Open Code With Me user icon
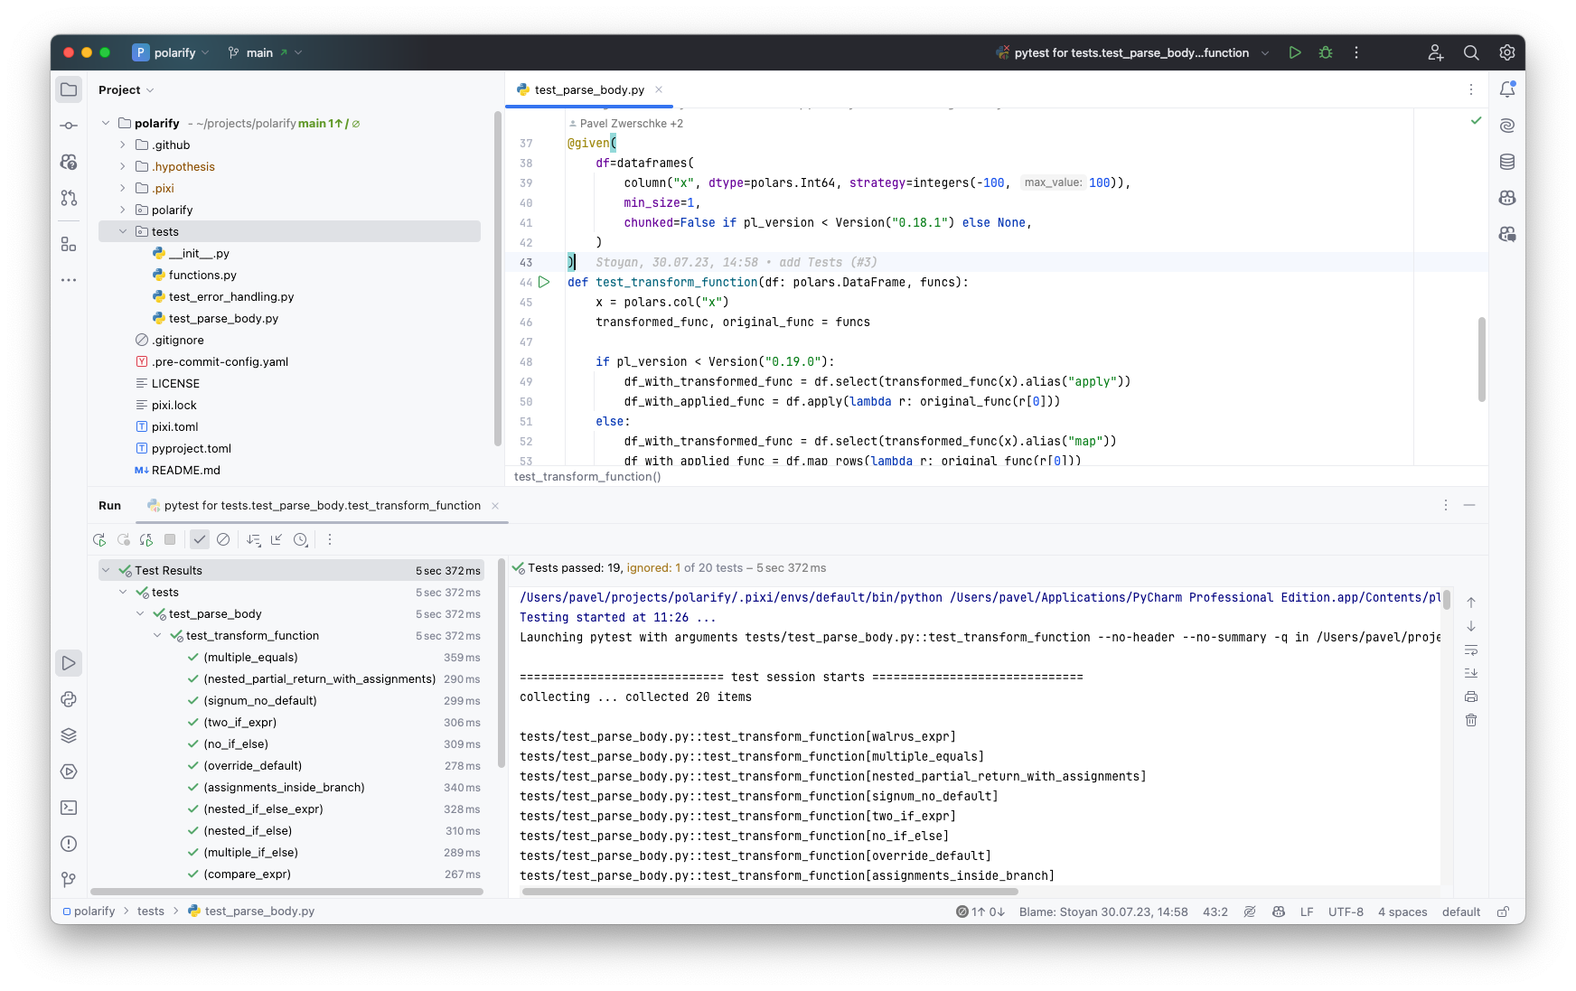The height and width of the screenshot is (991, 1576). pos(1436,52)
